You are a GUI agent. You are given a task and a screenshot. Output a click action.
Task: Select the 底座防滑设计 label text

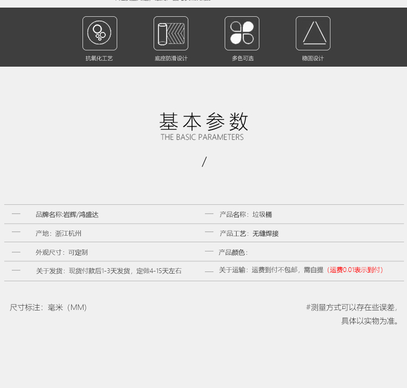(x=170, y=58)
